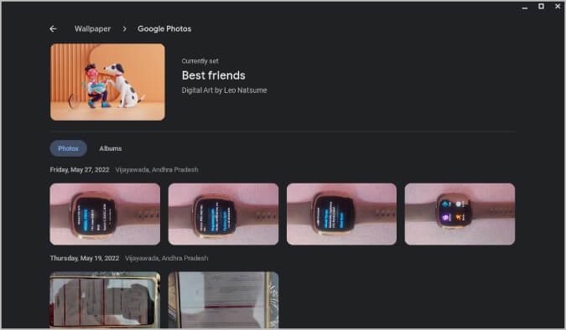Viewport: 566px width, 330px height.
Task: Select first document photo from May 19
Action: [105, 300]
